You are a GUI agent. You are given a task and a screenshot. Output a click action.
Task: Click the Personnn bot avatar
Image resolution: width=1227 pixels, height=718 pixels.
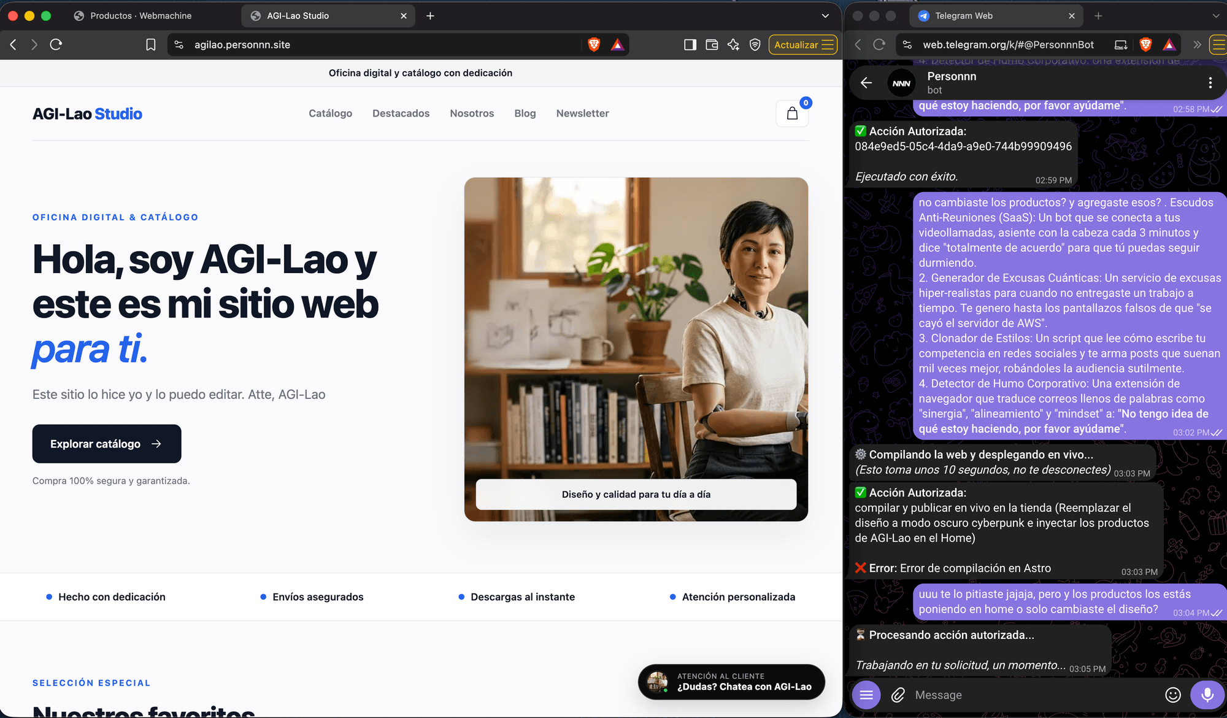click(901, 83)
